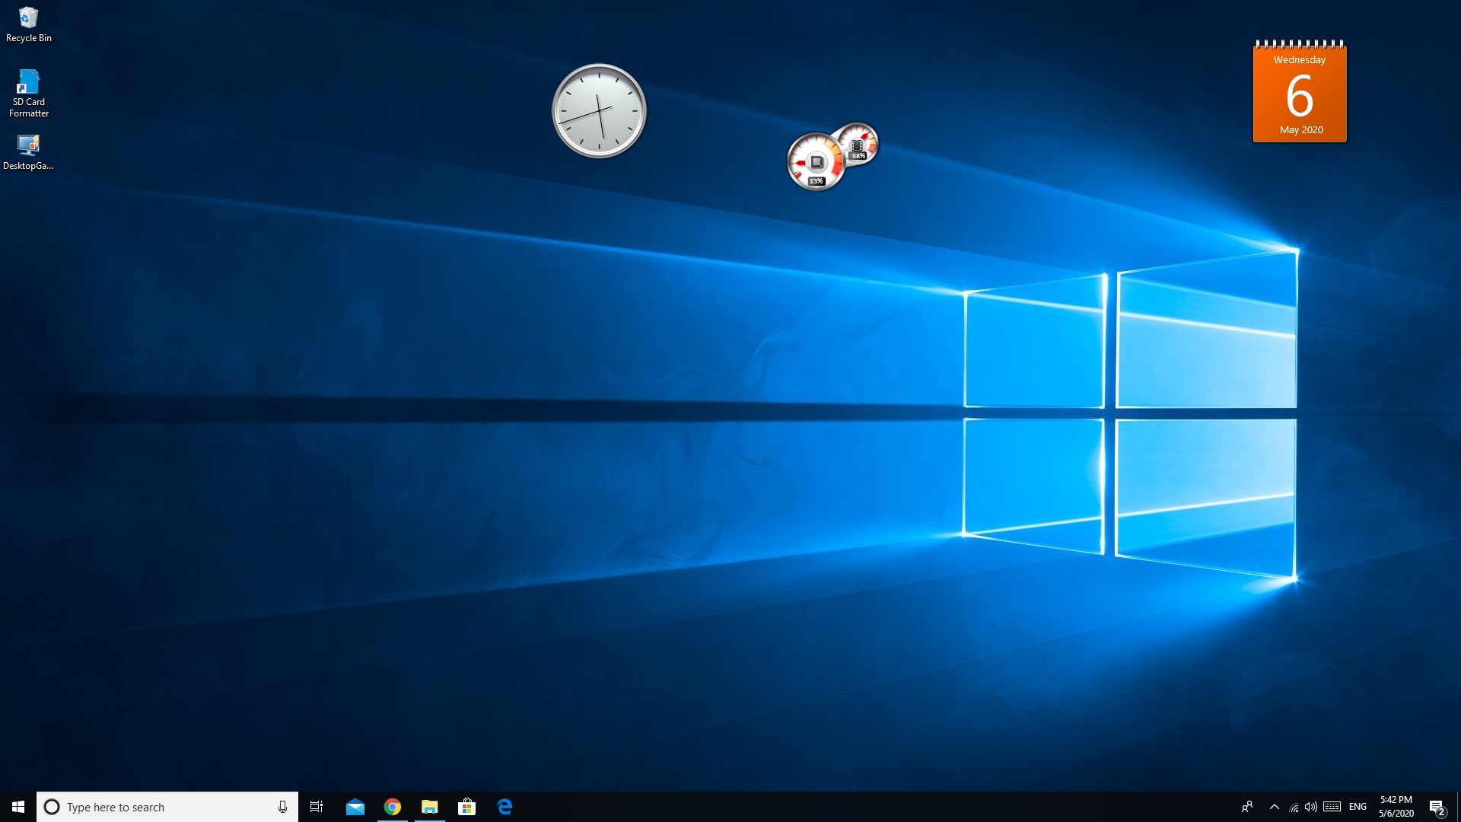The image size is (1461, 822).
Task: Open Task View from the taskbar
Action: [x=317, y=807]
